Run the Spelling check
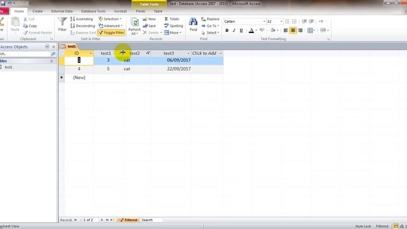The width and height of the screenshot is (407, 229). 174,25
